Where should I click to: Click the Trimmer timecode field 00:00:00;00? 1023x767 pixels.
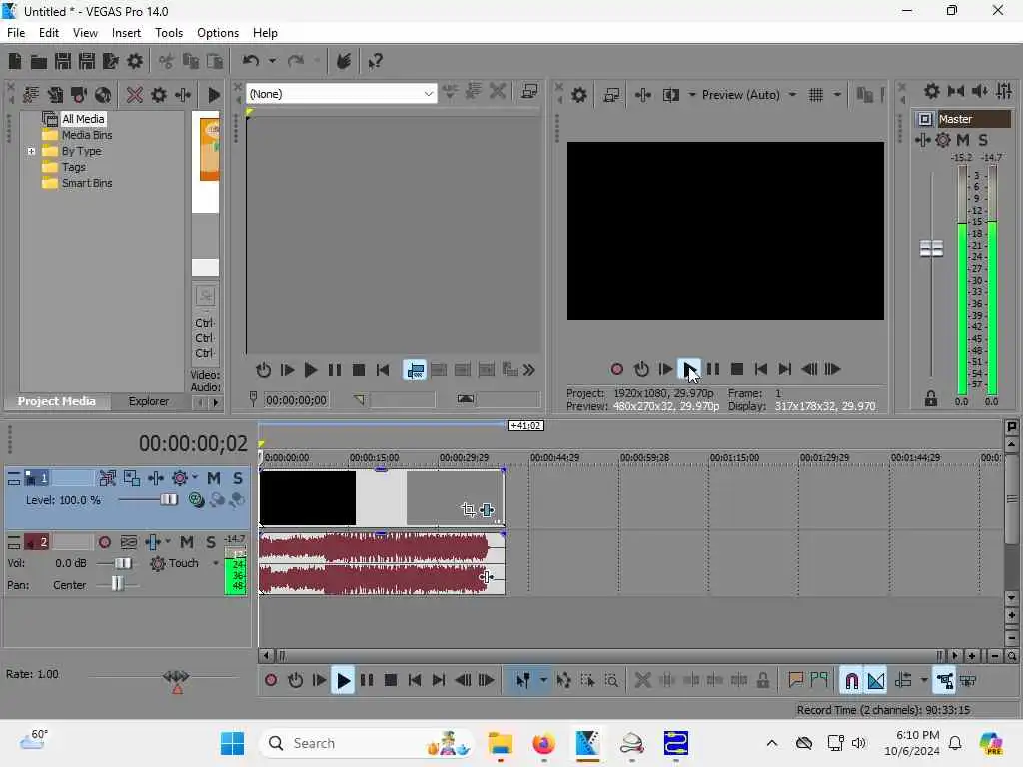[296, 400]
